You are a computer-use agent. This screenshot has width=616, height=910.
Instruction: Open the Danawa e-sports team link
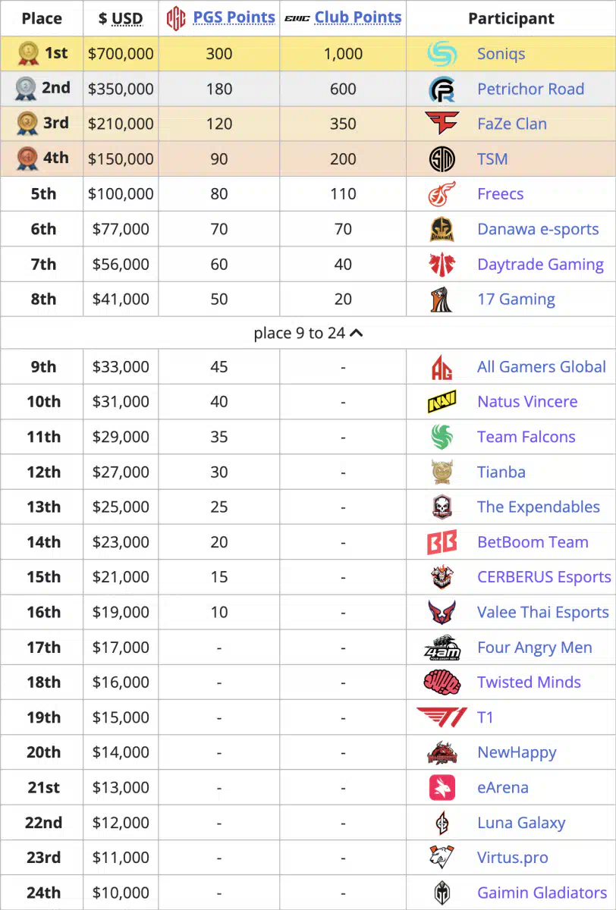538,229
